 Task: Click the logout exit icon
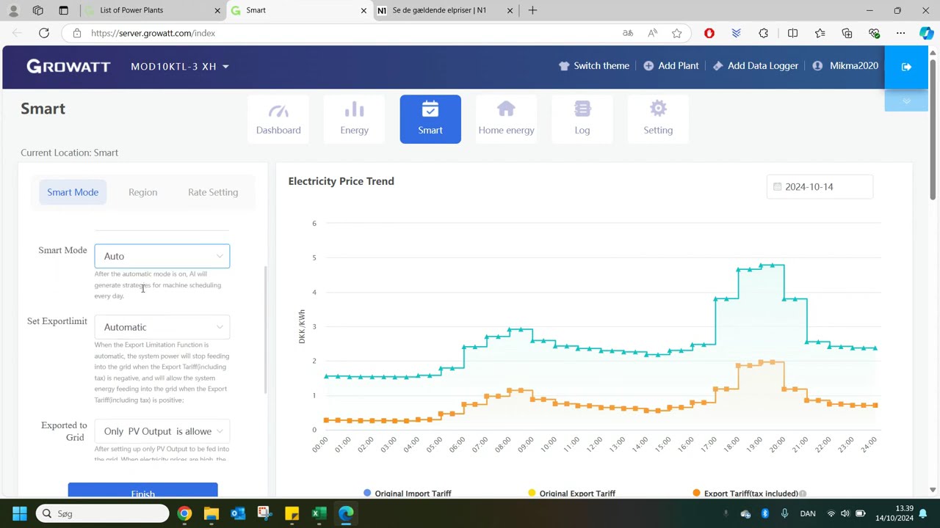point(906,67)
